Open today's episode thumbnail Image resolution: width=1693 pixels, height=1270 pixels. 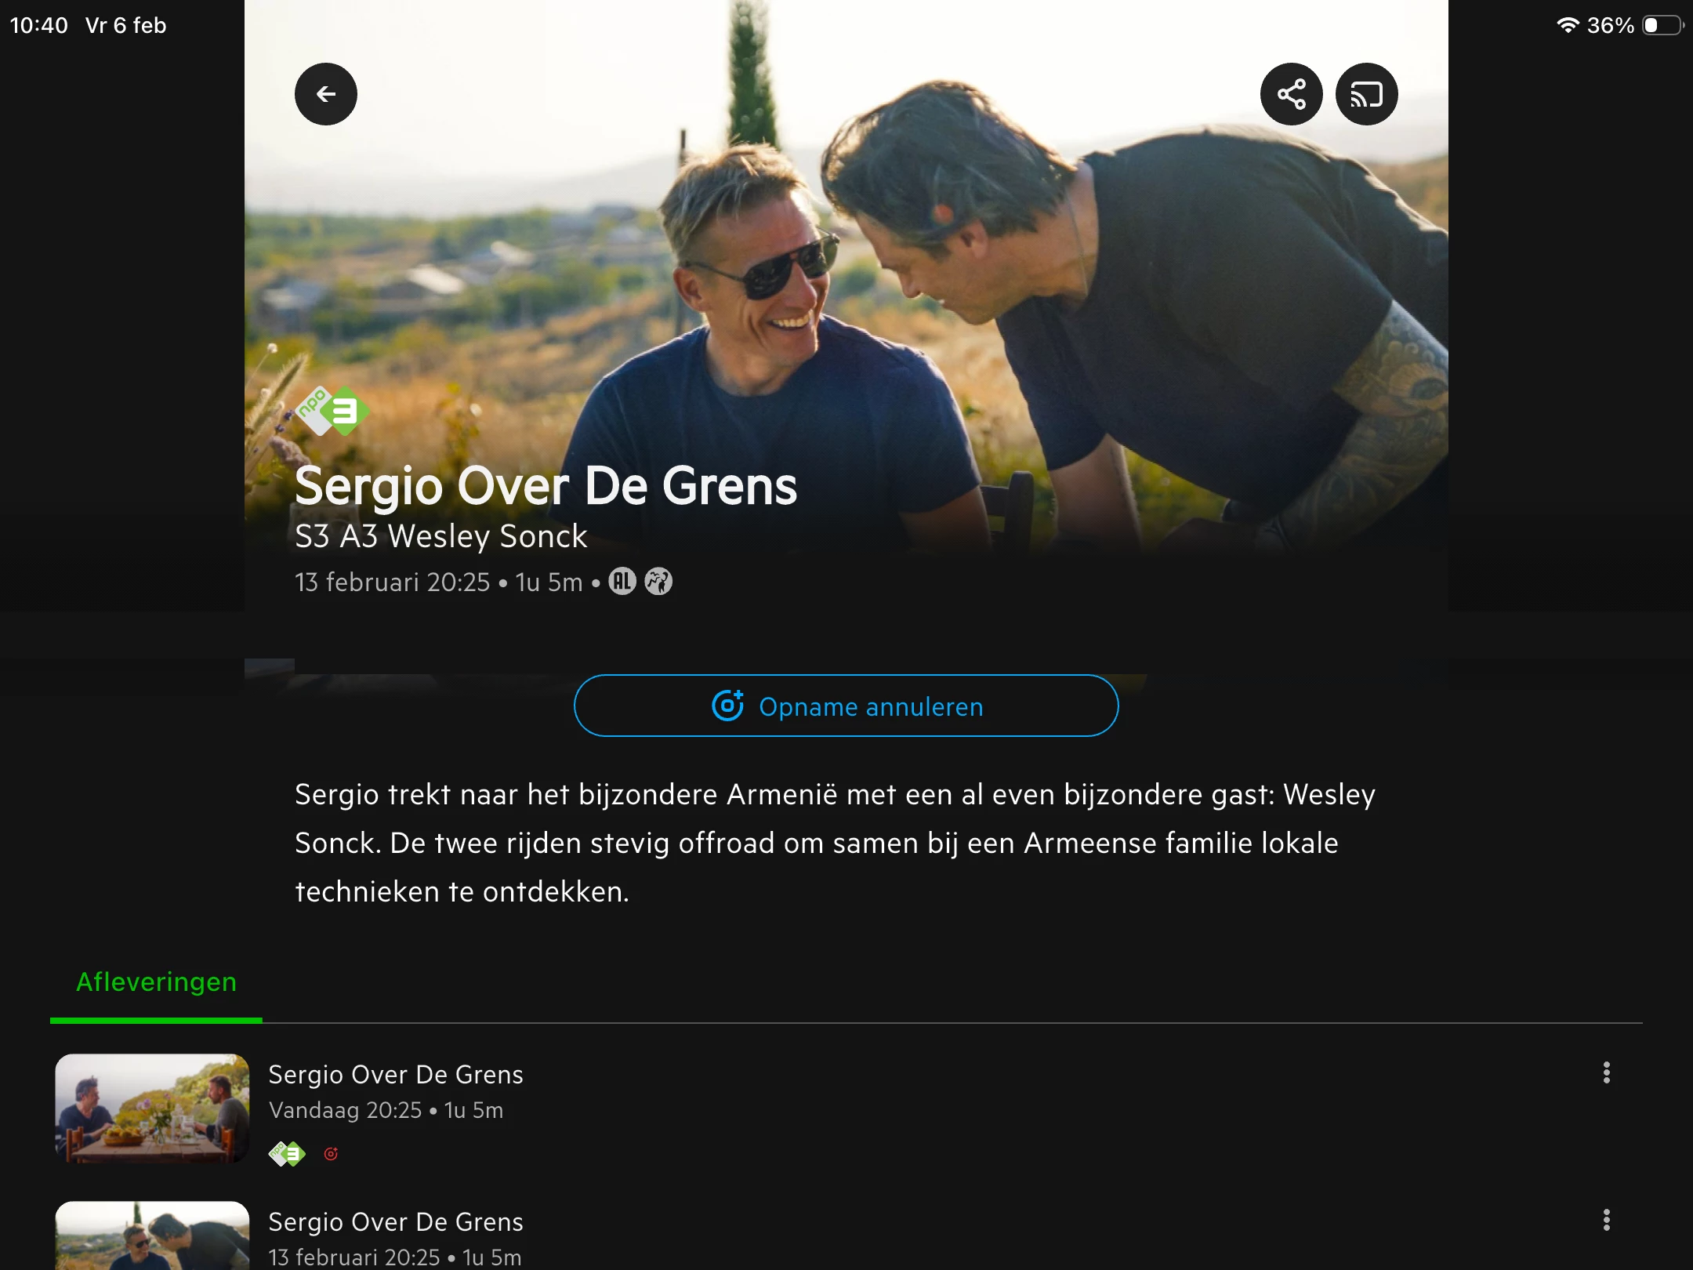pos(152,1108)
